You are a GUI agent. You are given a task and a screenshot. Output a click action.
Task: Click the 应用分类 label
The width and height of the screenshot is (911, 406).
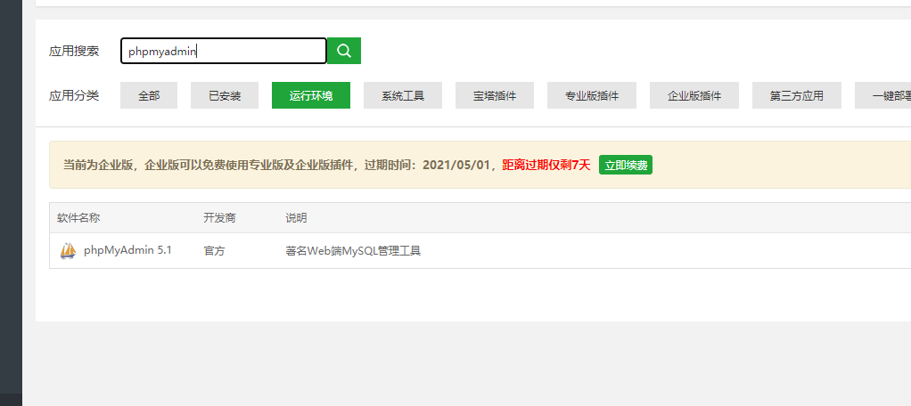coord(74,95)
